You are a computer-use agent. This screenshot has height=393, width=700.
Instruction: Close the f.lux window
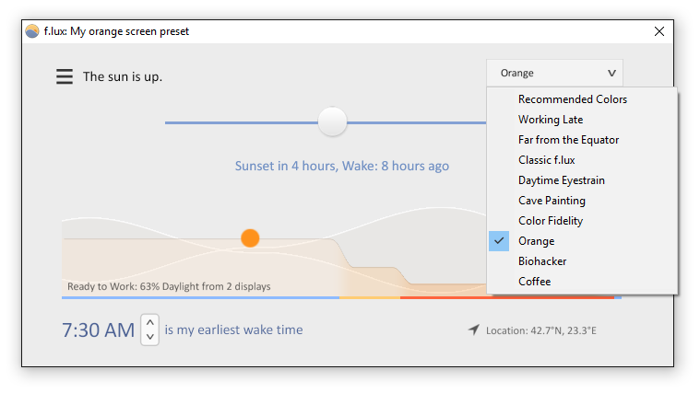pyautogui.click(x=659, y=31)
